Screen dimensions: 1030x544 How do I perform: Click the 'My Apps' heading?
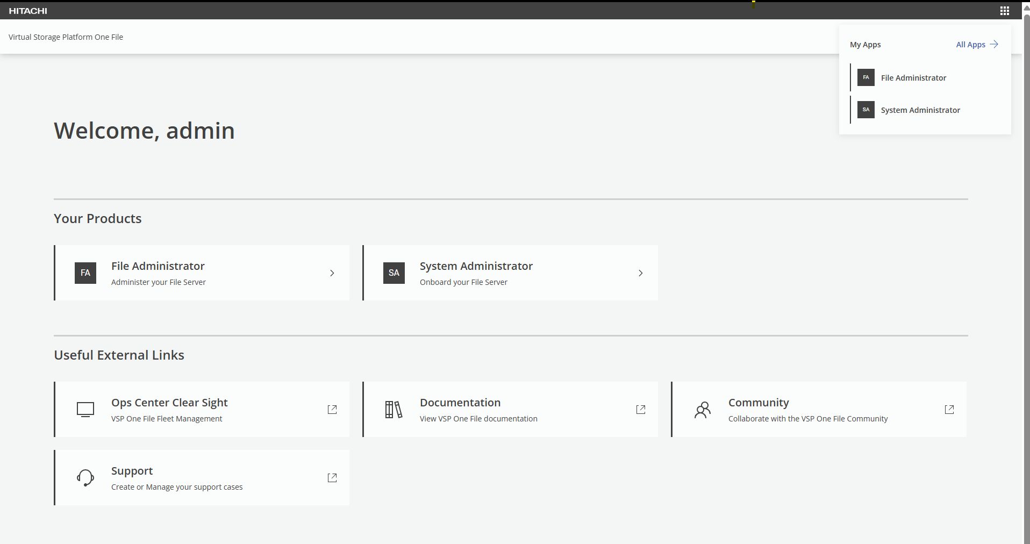click(865, 45)
